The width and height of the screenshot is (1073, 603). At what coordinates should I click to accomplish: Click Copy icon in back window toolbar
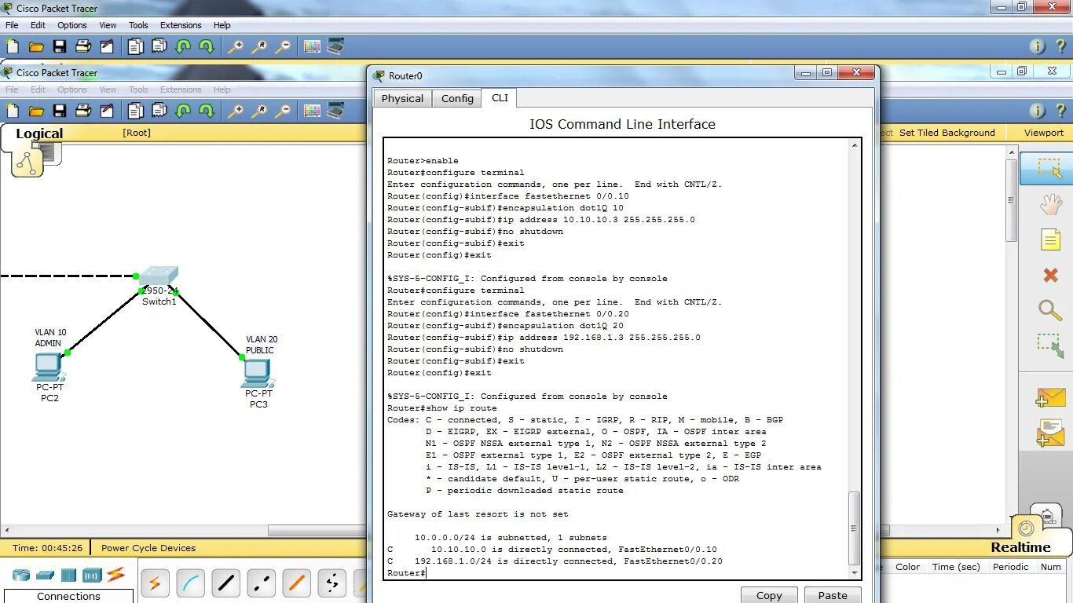pyautogui.click(x=136, y=47)
